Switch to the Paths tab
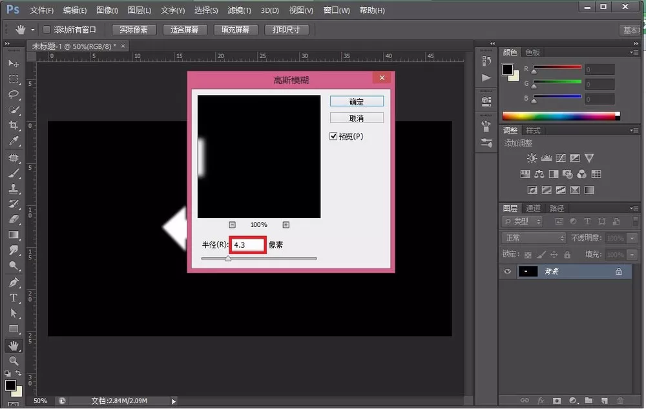Screen dimensions: 646x409 [x=557, y=208]
